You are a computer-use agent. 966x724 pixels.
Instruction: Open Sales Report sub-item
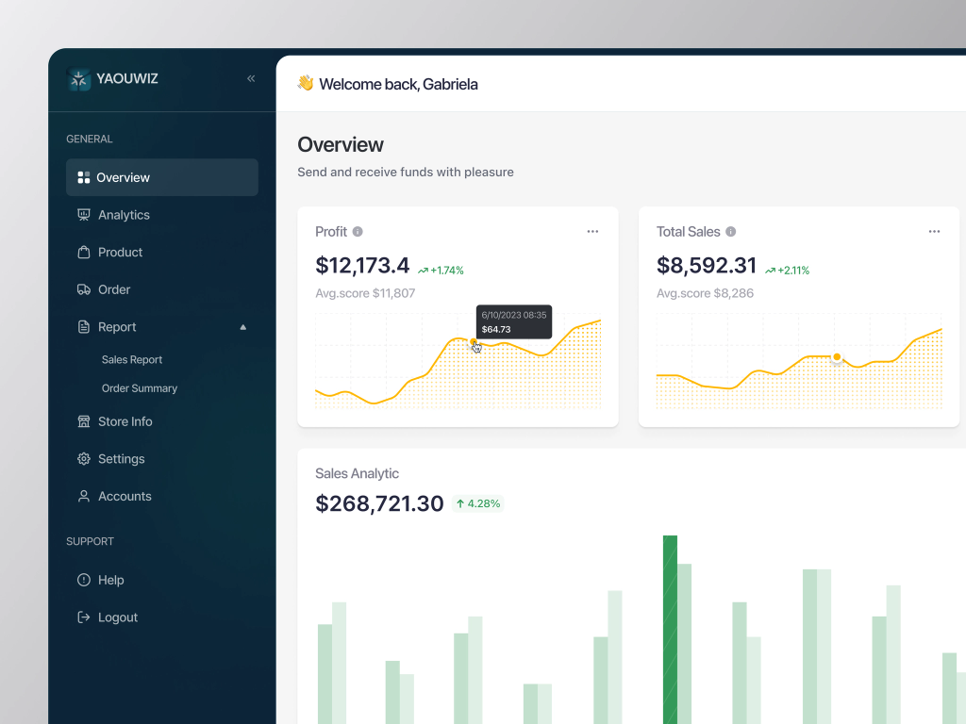[132, 359]
